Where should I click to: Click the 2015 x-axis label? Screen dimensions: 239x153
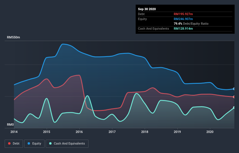tap(47, 132)
